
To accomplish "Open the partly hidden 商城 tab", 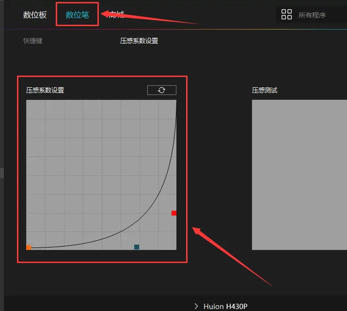I will (x=117, y=15).
